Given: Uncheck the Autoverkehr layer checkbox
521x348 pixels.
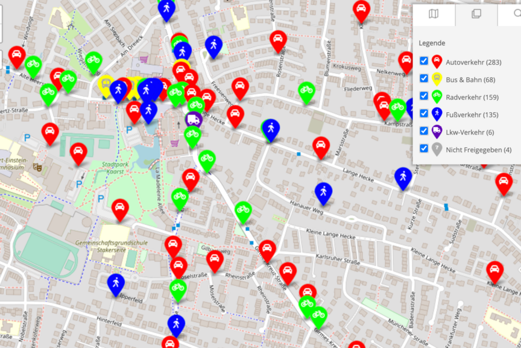Looking at the screenshot, I should pos(424,61).
